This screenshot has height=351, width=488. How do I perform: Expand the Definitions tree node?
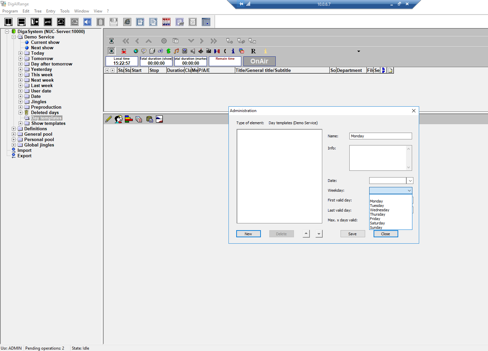click(13, 129)
